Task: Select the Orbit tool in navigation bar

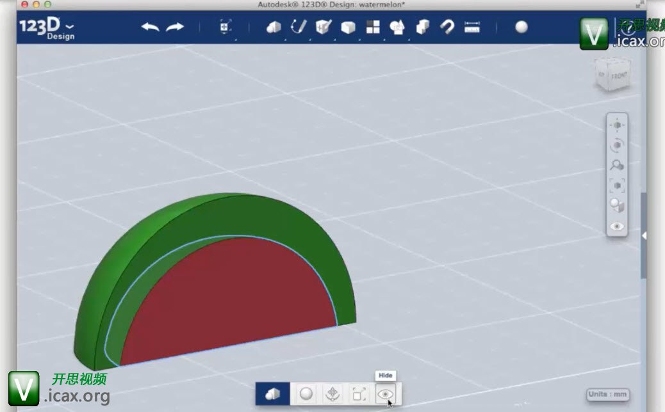Action: tap(617, 145)
